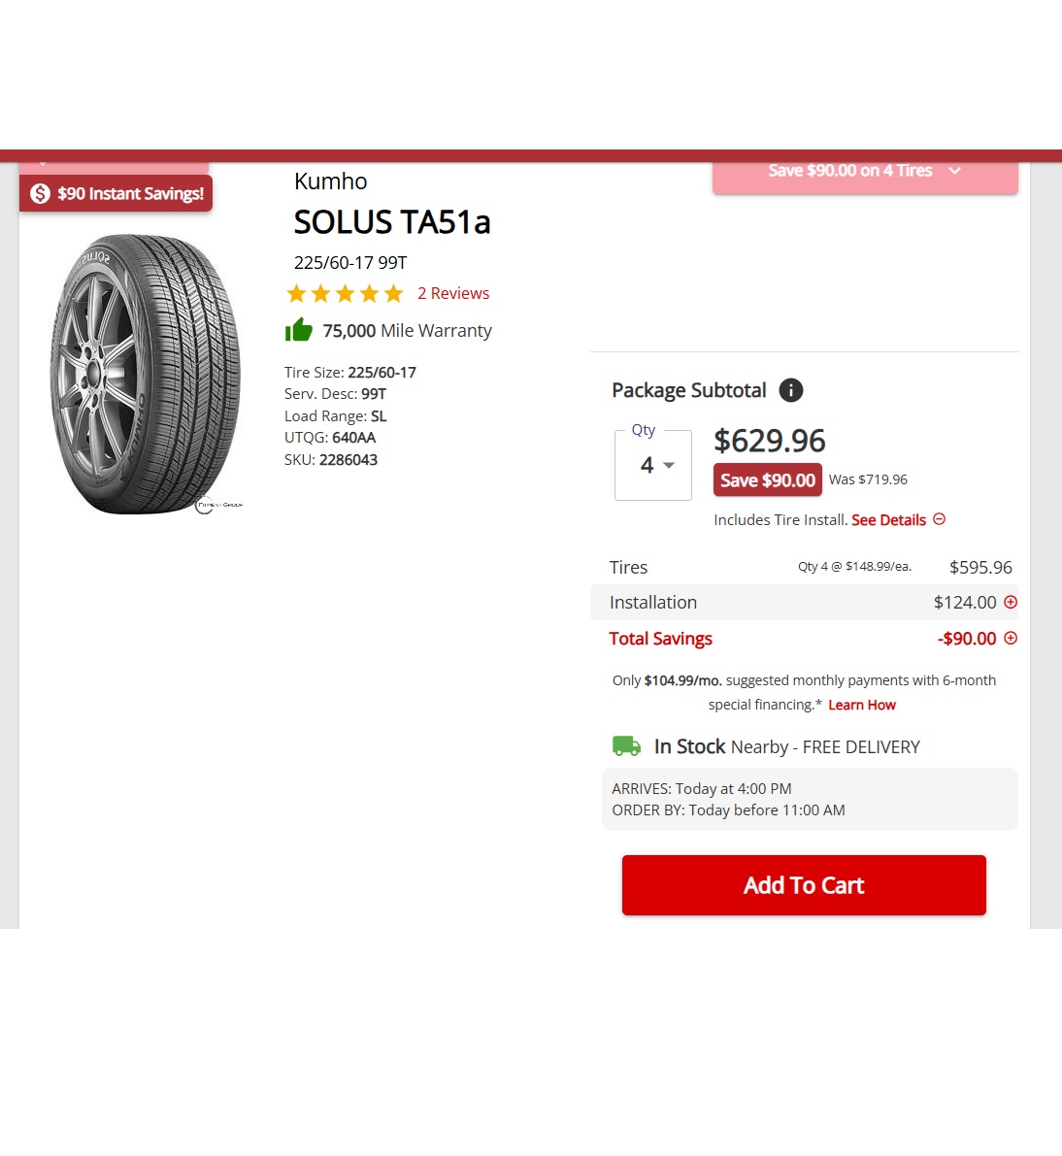Click the five-star rating
This screenshot has height=1156, width=1062.
tap(345, 293)
